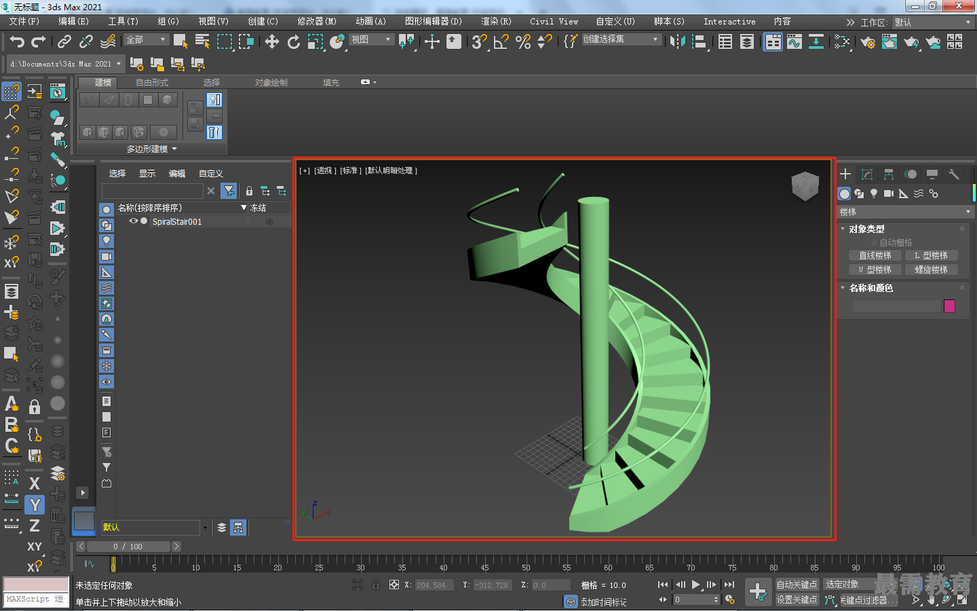
Task: Open the Align tool icon
Action: tap(699, 41)
